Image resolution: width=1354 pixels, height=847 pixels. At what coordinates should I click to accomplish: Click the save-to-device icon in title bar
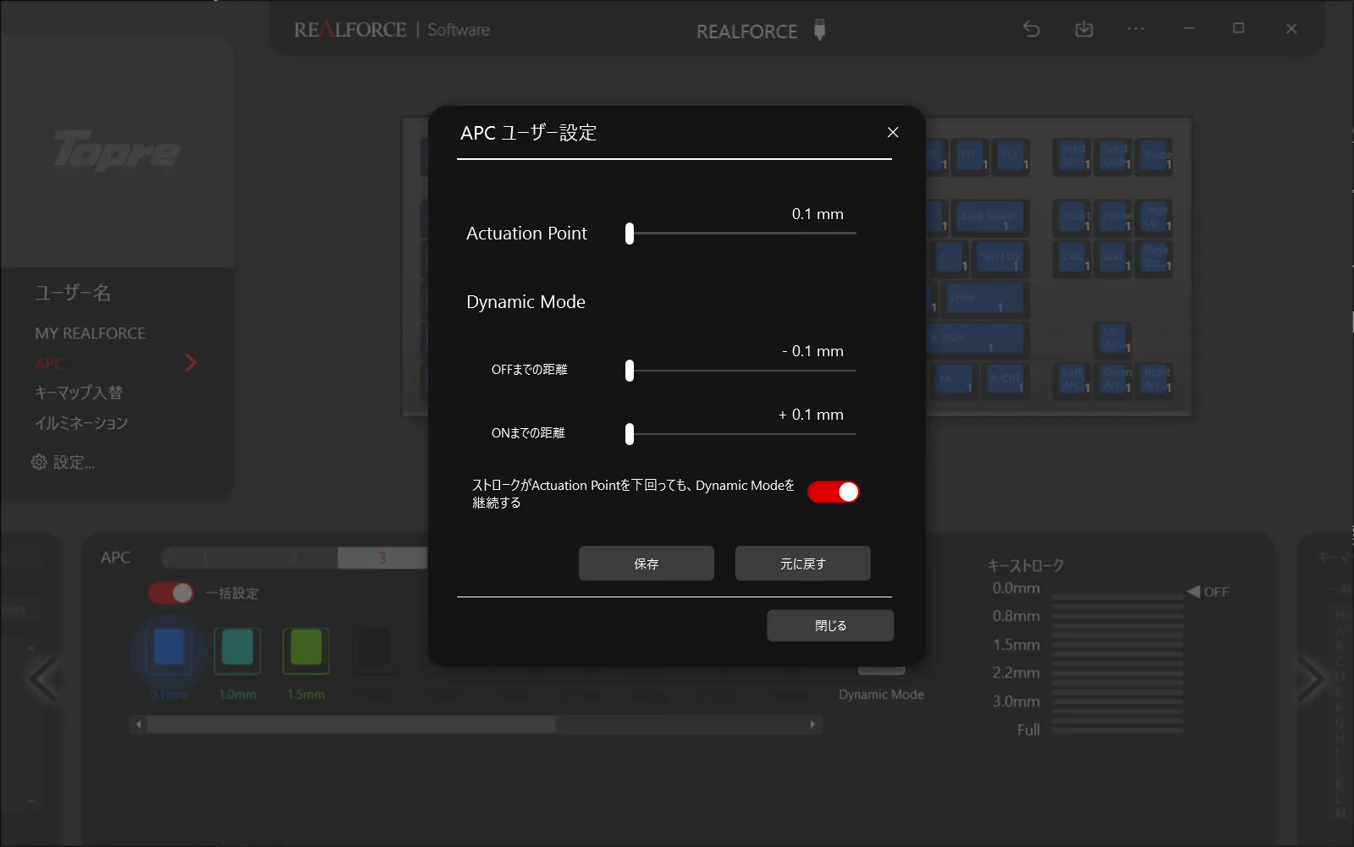pos(1084,29)
